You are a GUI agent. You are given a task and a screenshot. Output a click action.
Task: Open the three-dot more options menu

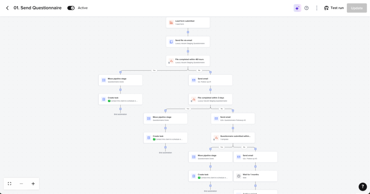pos(317,8)
